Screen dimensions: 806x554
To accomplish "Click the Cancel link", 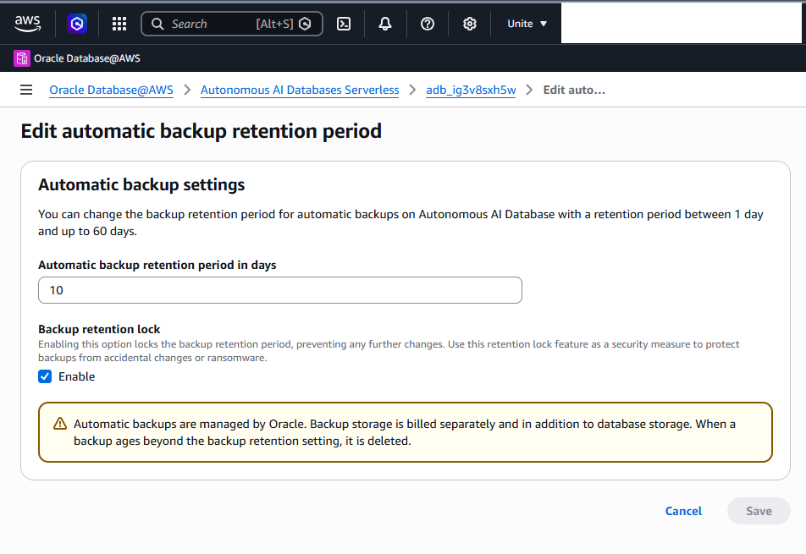I will coord(683,511).
